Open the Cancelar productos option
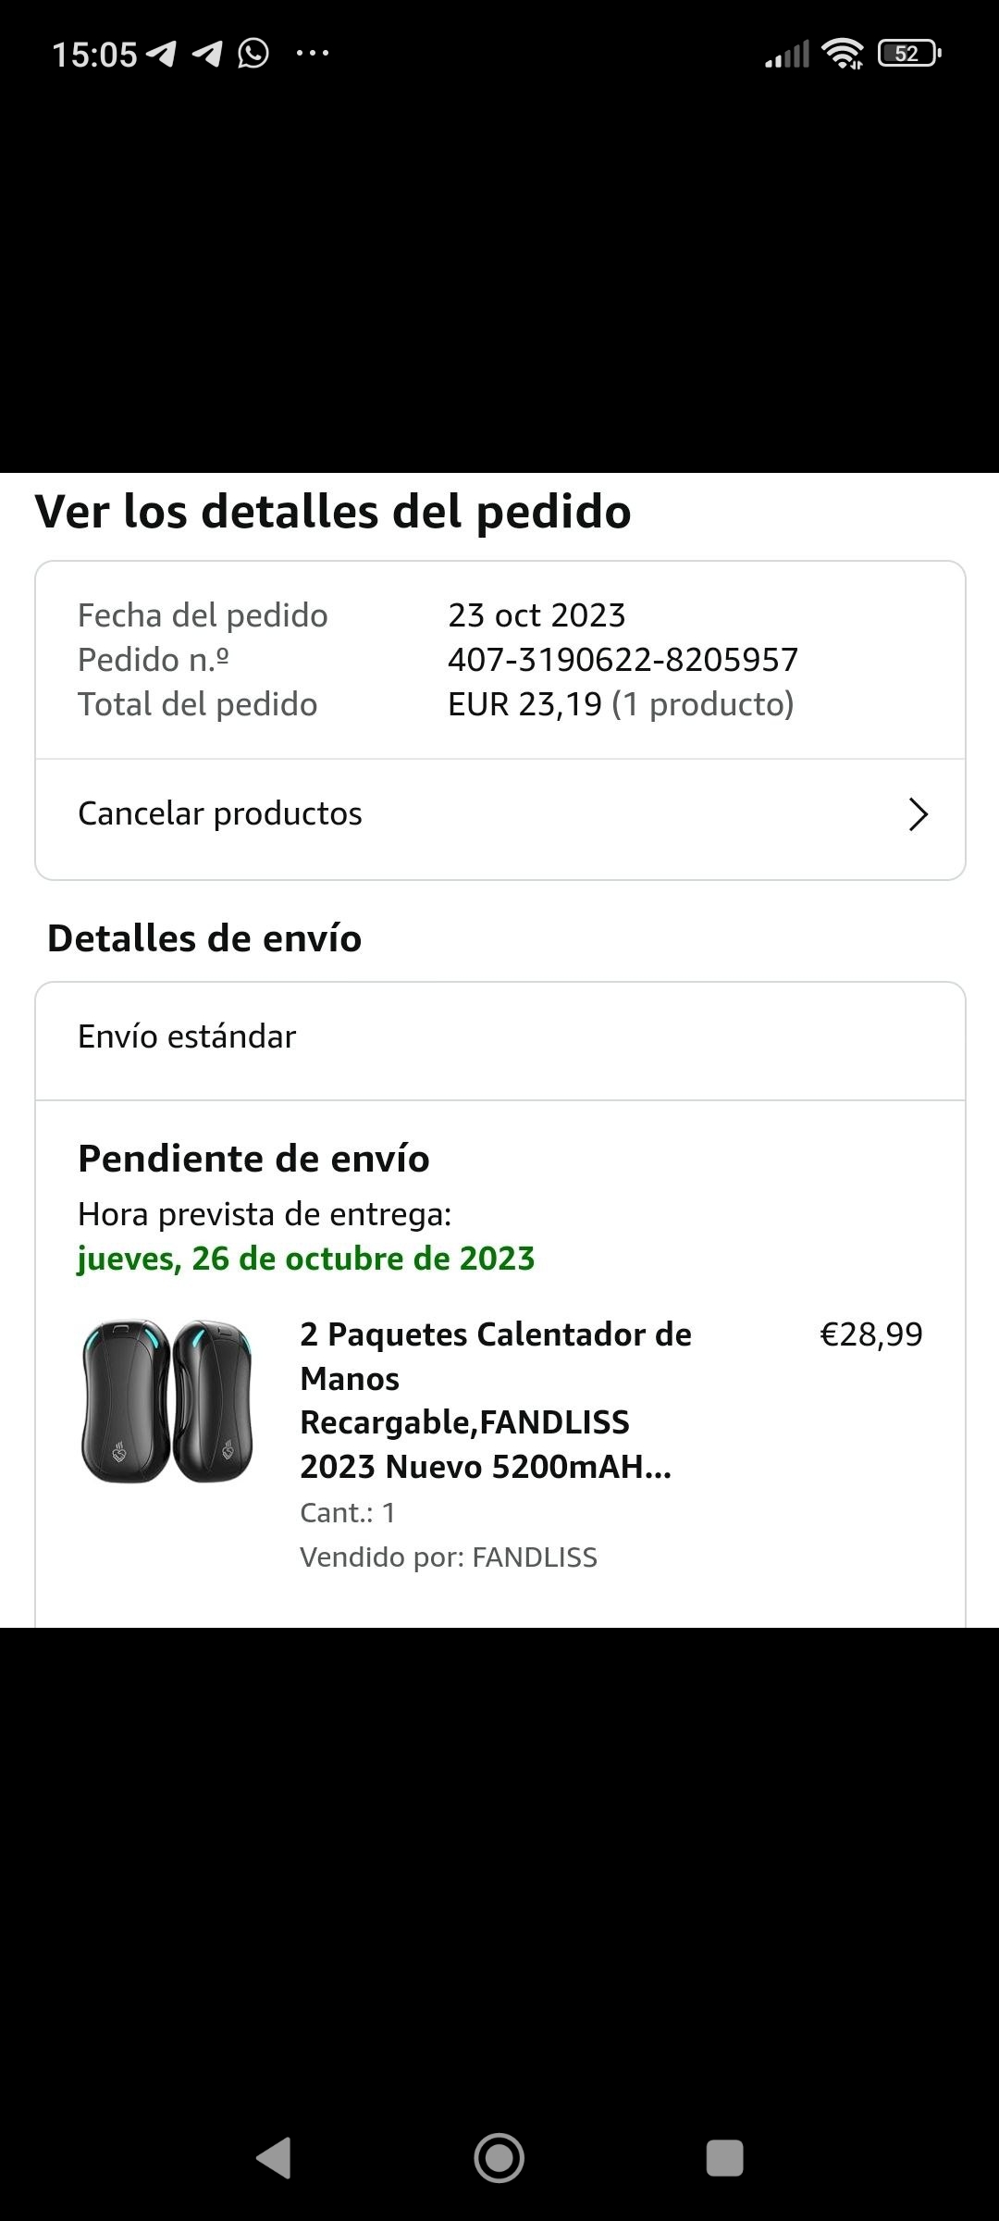This screenshot has width=999, height=2221. (x=220, y=813)
